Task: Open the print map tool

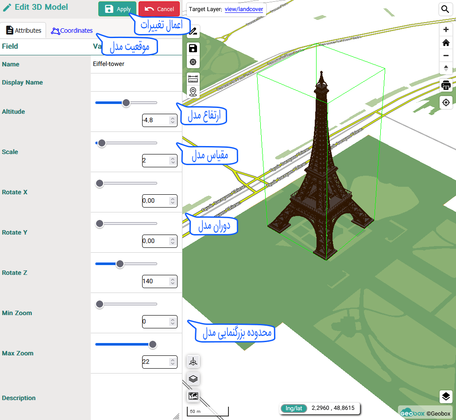Action: (446, 85)
